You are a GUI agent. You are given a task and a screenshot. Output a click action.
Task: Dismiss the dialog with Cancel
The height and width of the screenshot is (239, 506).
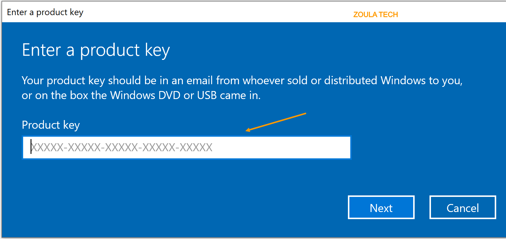(x=462, y=207)
